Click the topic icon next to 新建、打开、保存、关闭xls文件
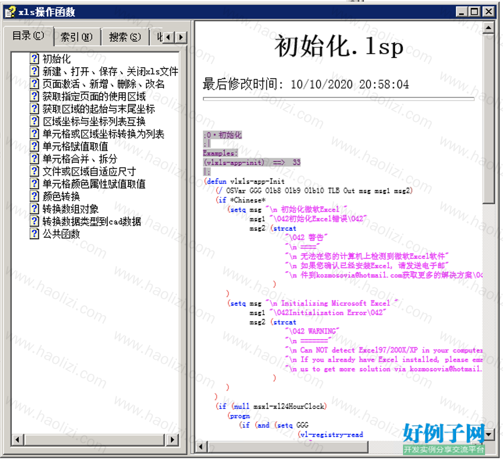The height and width of the screenshot is (459, 503). pyautogui.click(x=34, y=71)
